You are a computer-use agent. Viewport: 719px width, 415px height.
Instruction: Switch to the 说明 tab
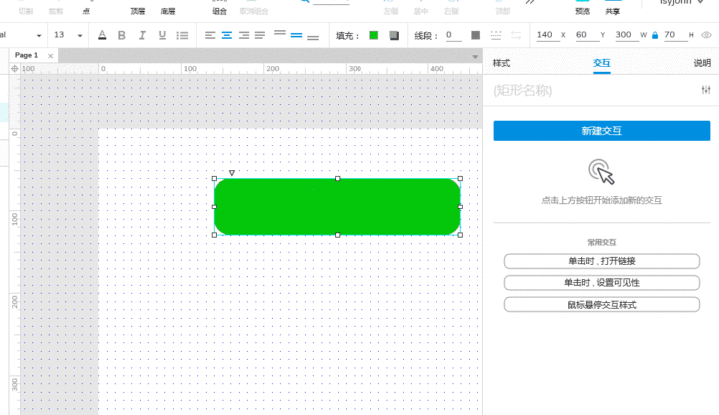pyautogui.click(x=702, y=63)
